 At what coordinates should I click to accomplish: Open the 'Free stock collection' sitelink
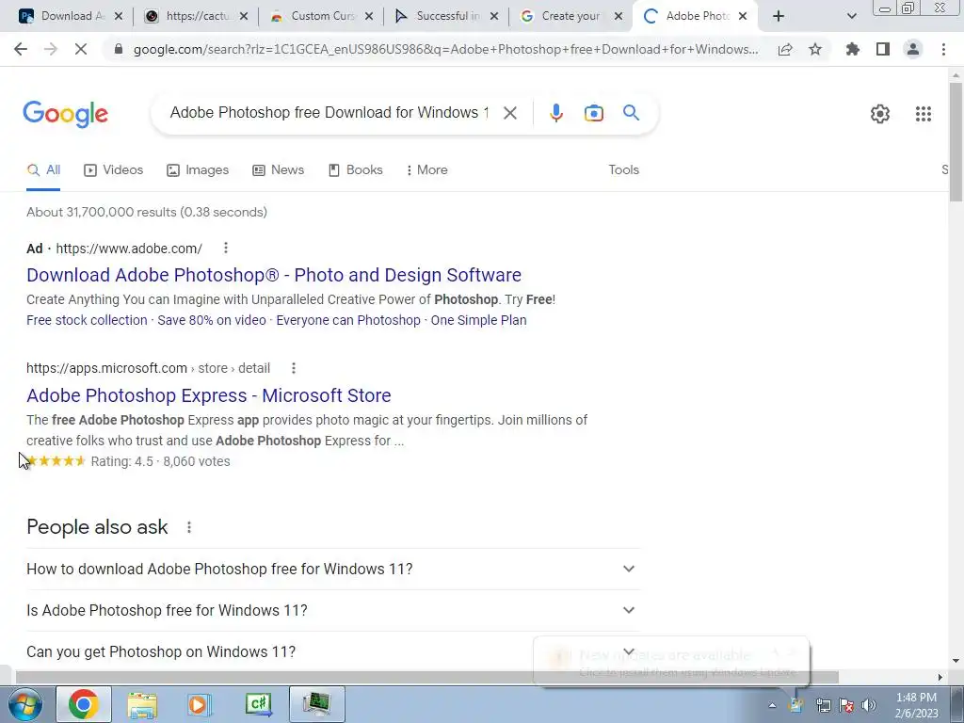click(87, 320)
